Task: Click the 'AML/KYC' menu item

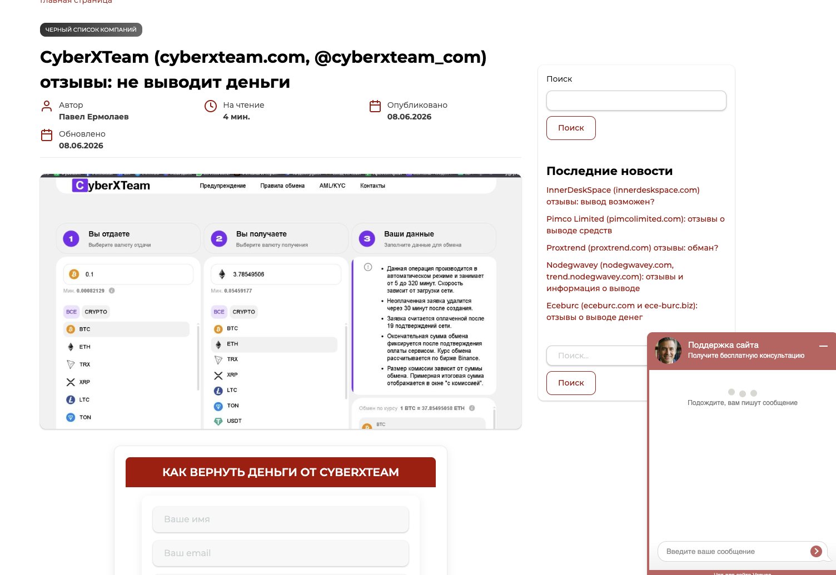Action: pos(332,186)
